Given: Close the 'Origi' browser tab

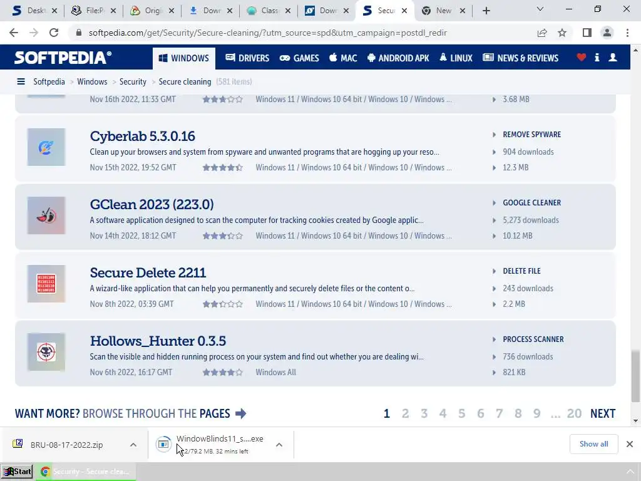Looking at the screenshot, I should pos(172,11).
